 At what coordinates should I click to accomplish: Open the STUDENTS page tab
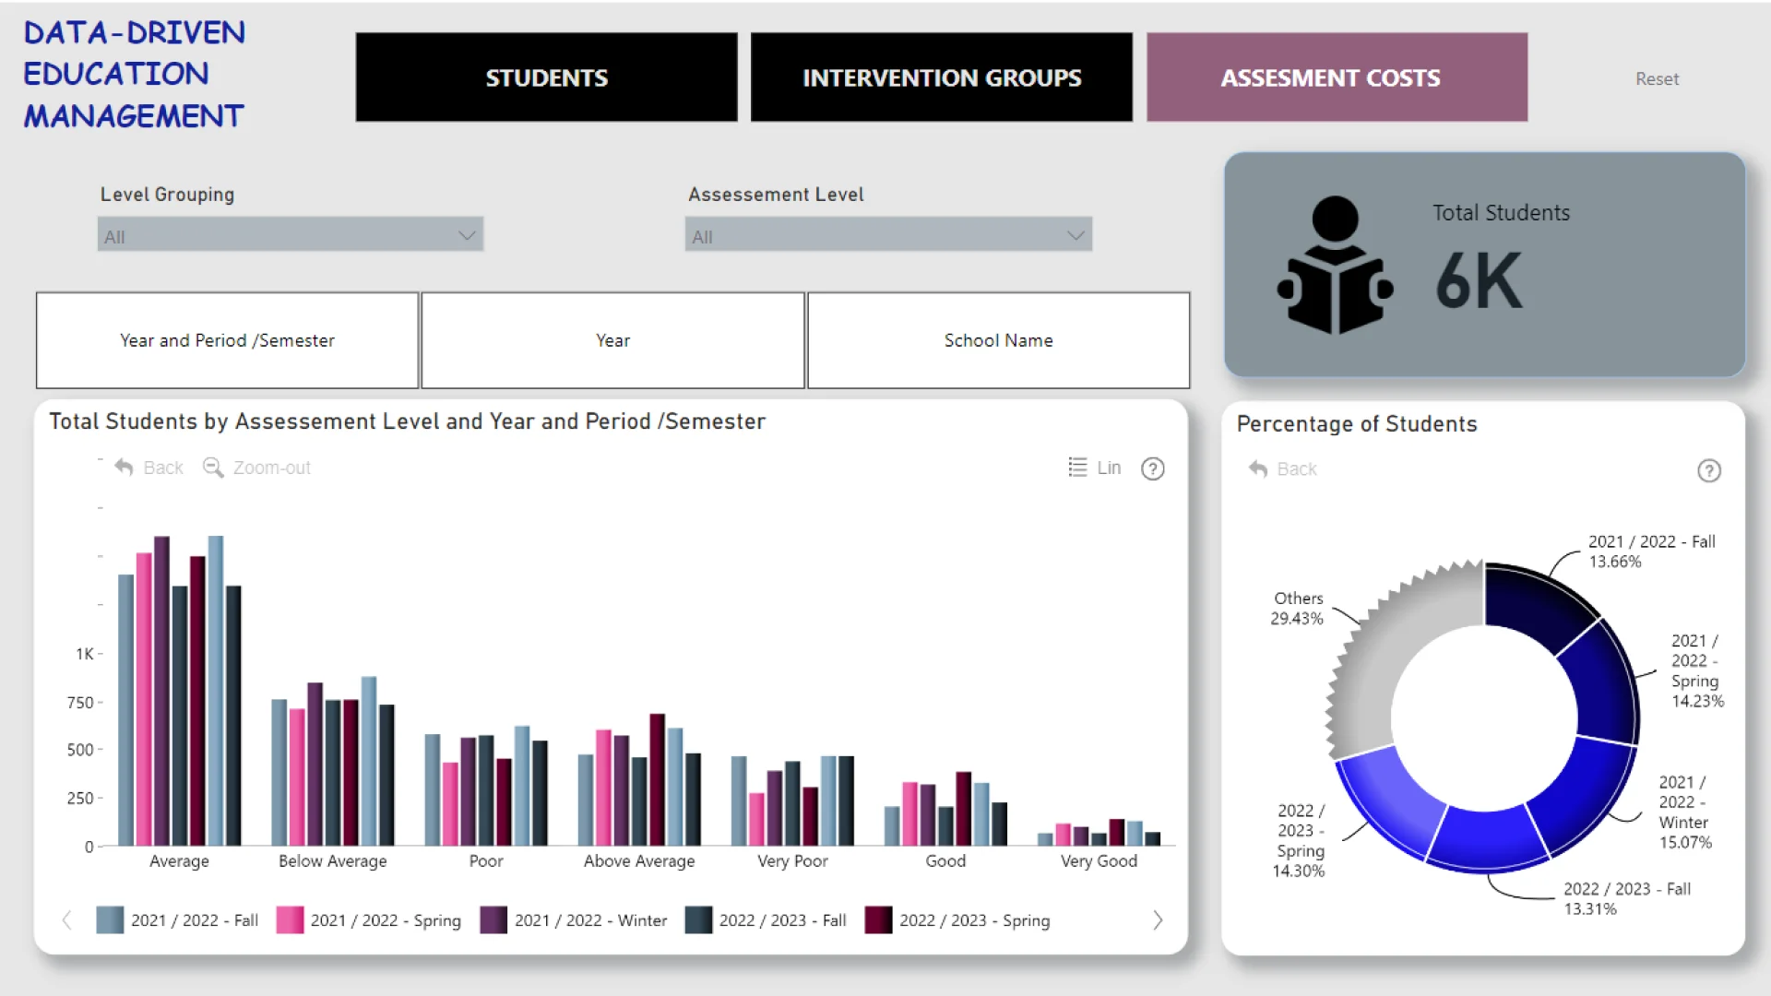click(546, 77)
